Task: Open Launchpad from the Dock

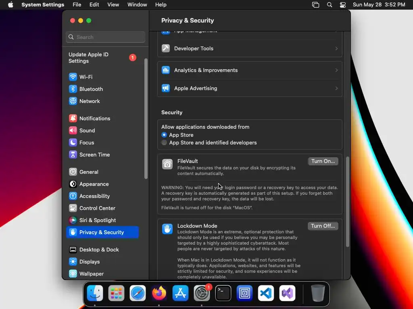Action: click(x=116, y=293)
